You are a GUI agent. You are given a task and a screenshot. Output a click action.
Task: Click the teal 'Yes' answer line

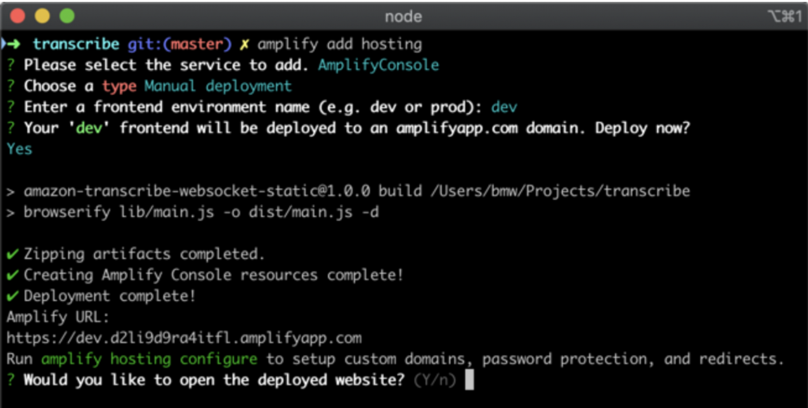click(19, 149)
